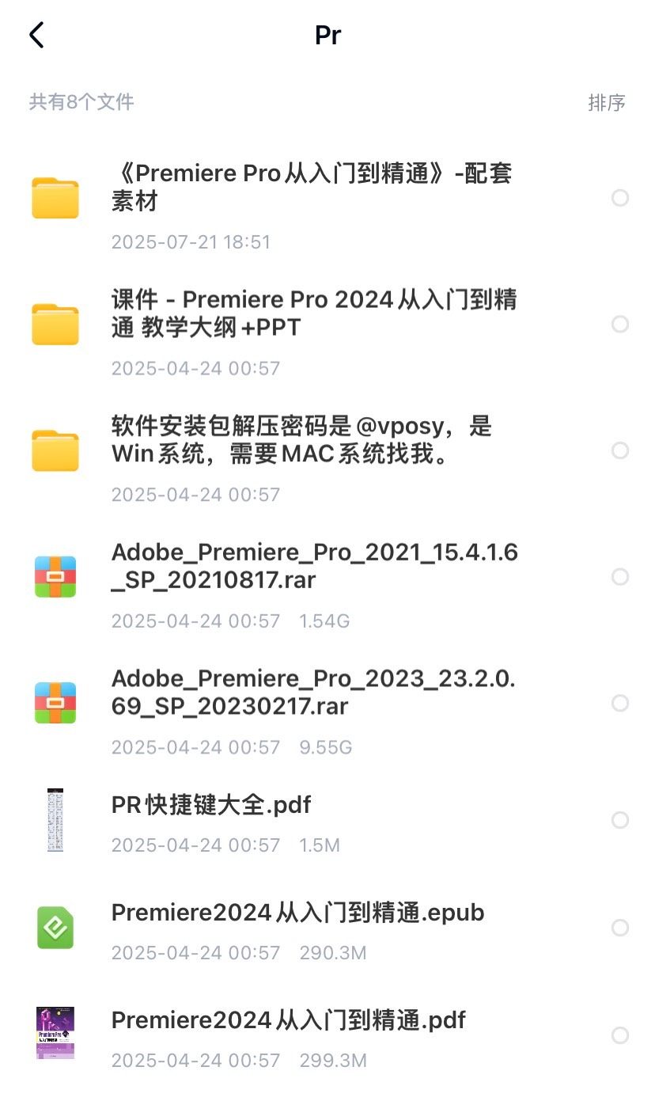Open the 软件安装包解压密码是 @vposy folder name
This screenshot has height=1101, width=655.
[301, 440]
